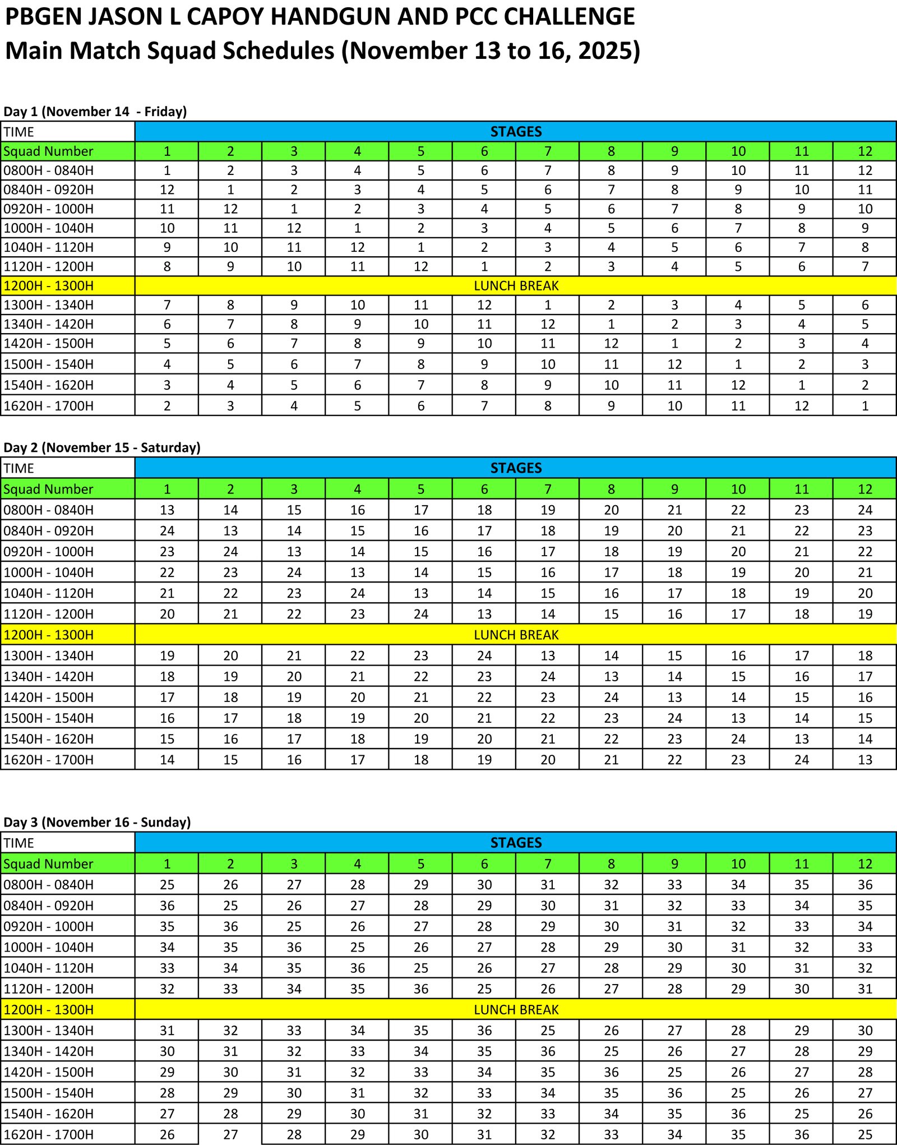
Task: Click squad 13 in Day 2 1620H row
Action: [864, 760]
